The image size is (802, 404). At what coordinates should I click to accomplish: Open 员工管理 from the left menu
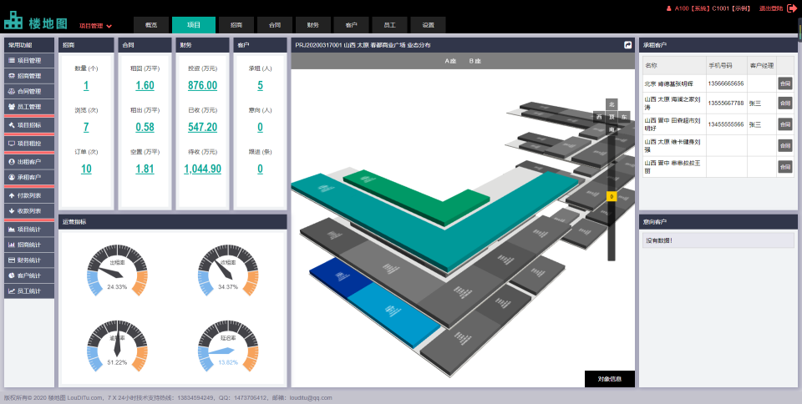click(29, 106)
